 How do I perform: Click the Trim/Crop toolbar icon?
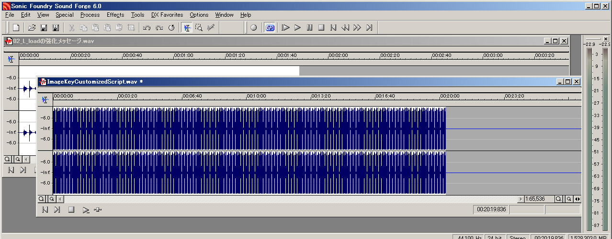[131, 28]
